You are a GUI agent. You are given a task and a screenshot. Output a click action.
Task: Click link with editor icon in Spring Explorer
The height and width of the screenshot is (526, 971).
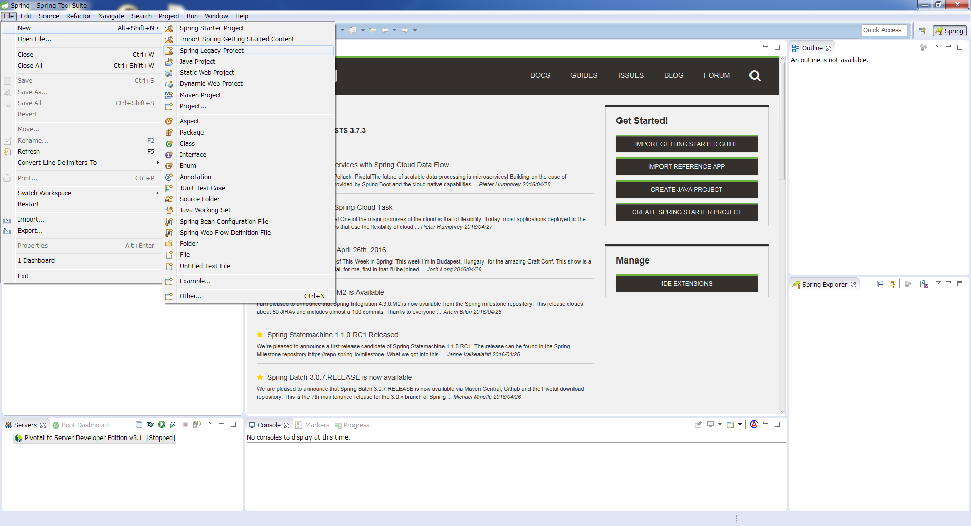[892, 284]
